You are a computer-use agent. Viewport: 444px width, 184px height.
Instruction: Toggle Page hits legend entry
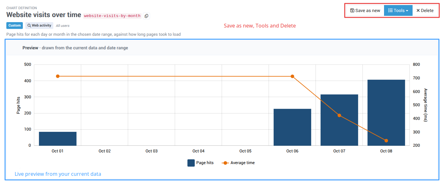(200, 163)
